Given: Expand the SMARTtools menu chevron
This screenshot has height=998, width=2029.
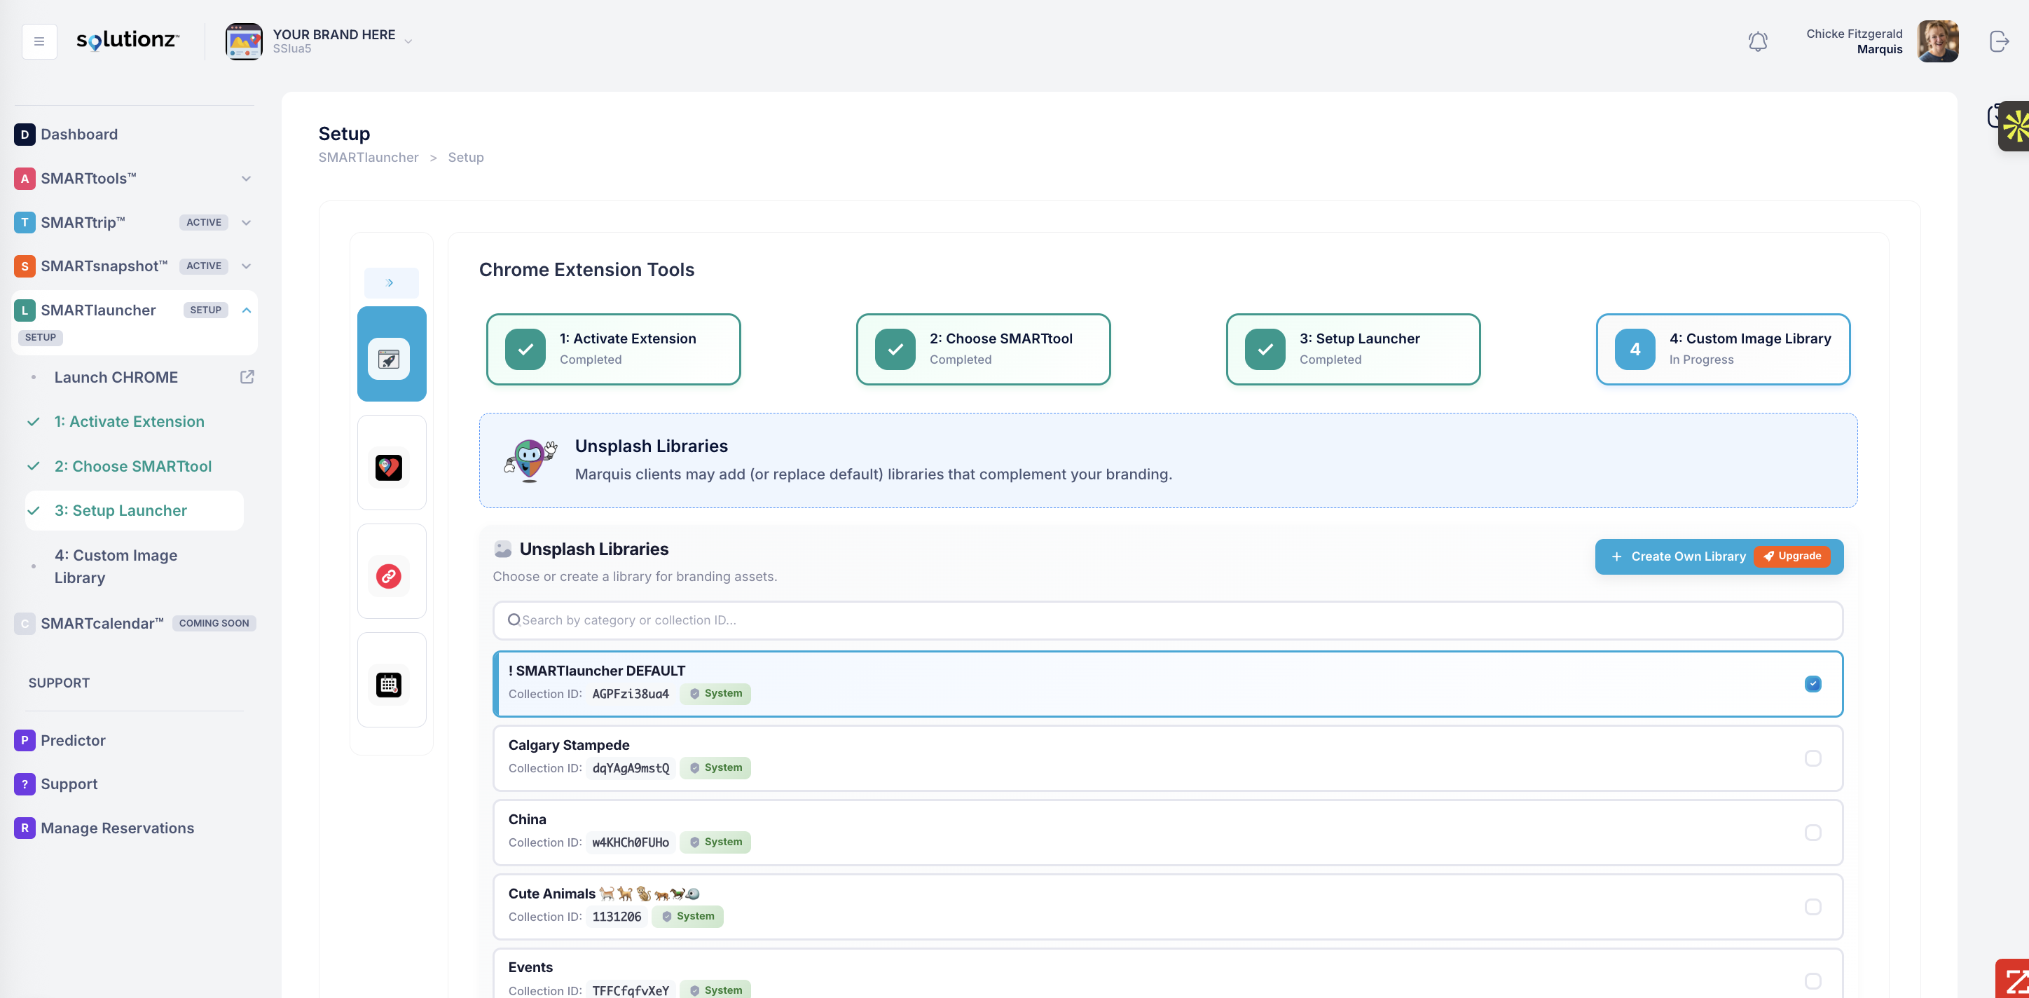Looking at the screenshot, I should click(247, 179).
